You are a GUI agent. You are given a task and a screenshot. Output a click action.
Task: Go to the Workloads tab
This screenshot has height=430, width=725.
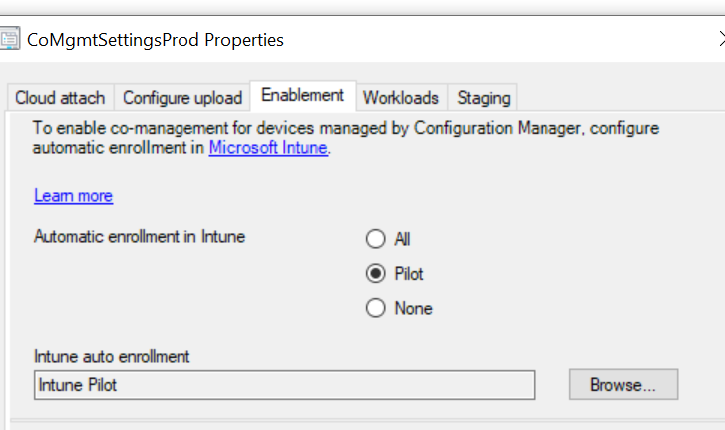(x=401, y=98)
